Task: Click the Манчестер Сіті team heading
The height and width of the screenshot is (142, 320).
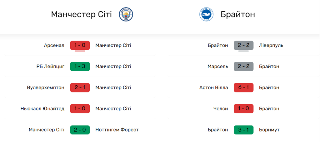Action: point(81,15)
